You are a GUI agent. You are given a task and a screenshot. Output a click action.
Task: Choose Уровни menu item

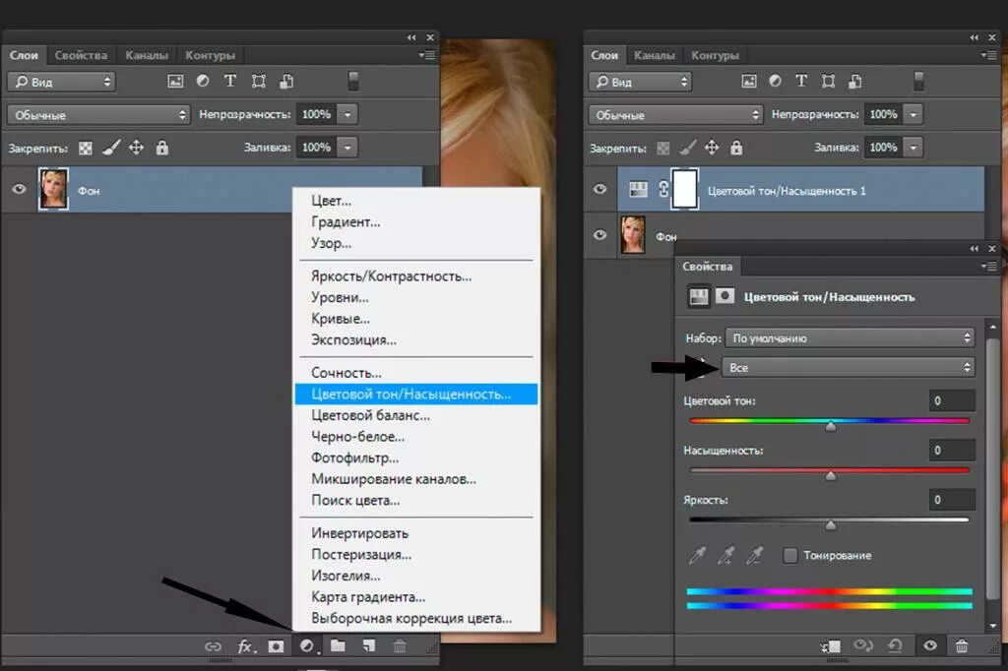click(416, 297)
